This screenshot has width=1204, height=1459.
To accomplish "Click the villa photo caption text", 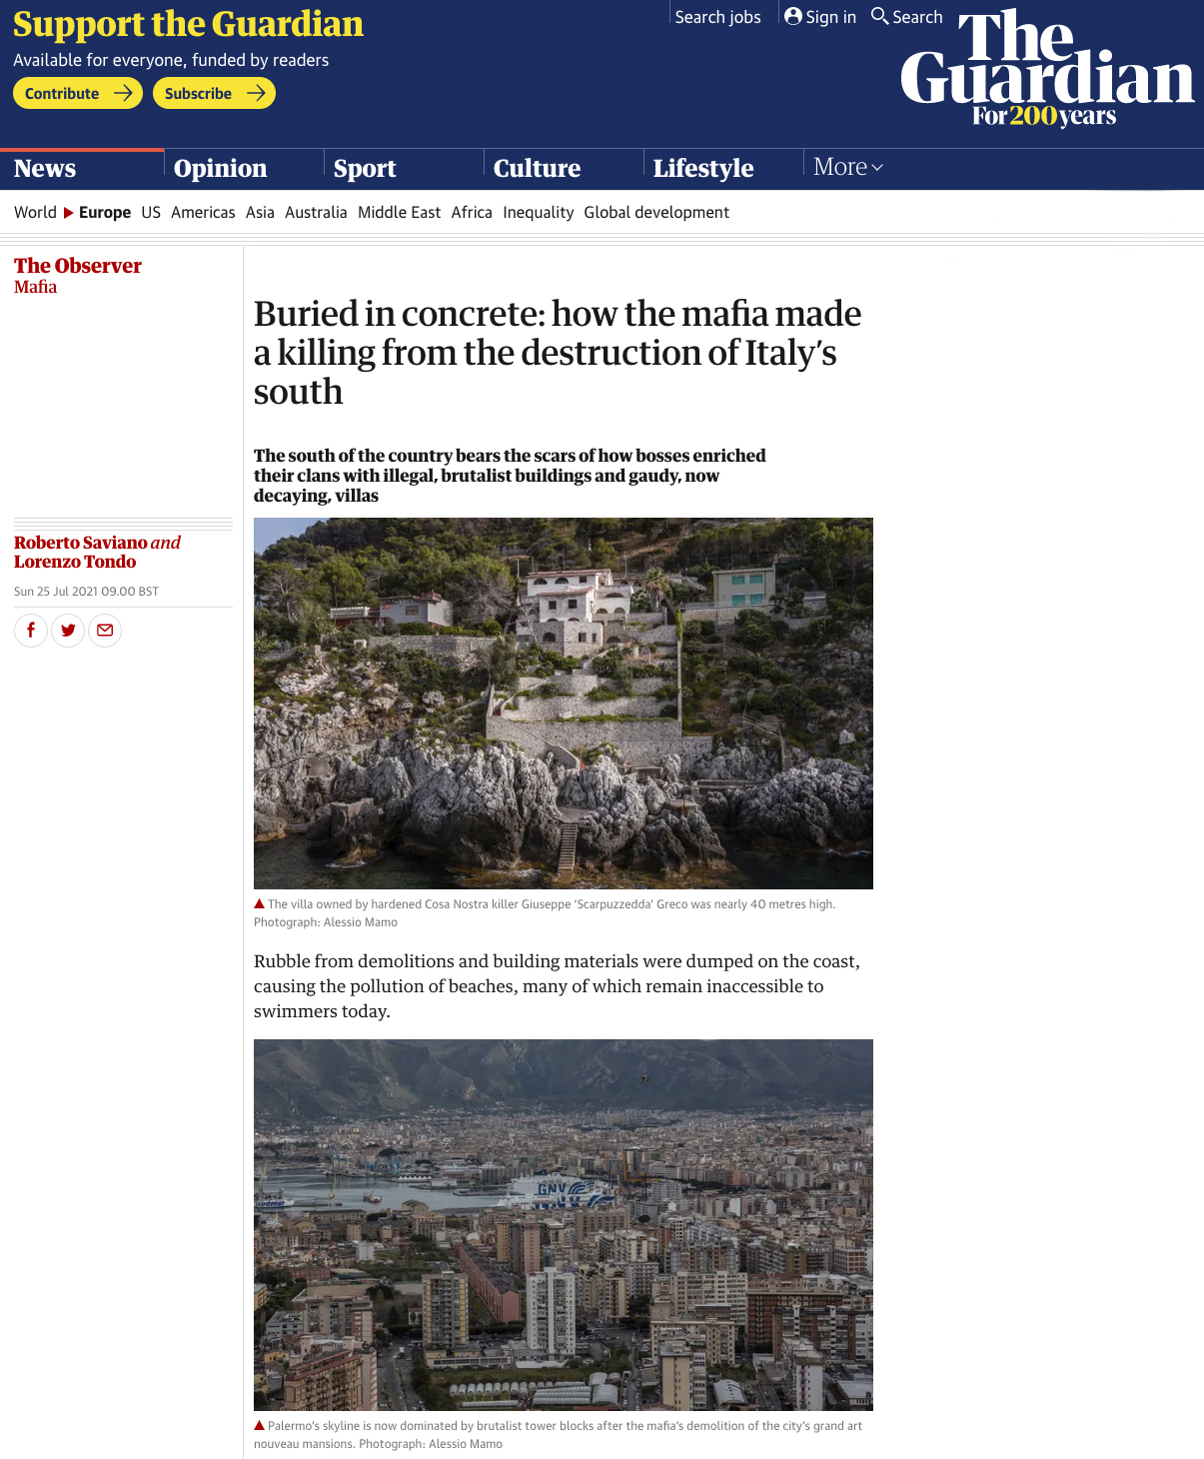I will pos(545,913).
